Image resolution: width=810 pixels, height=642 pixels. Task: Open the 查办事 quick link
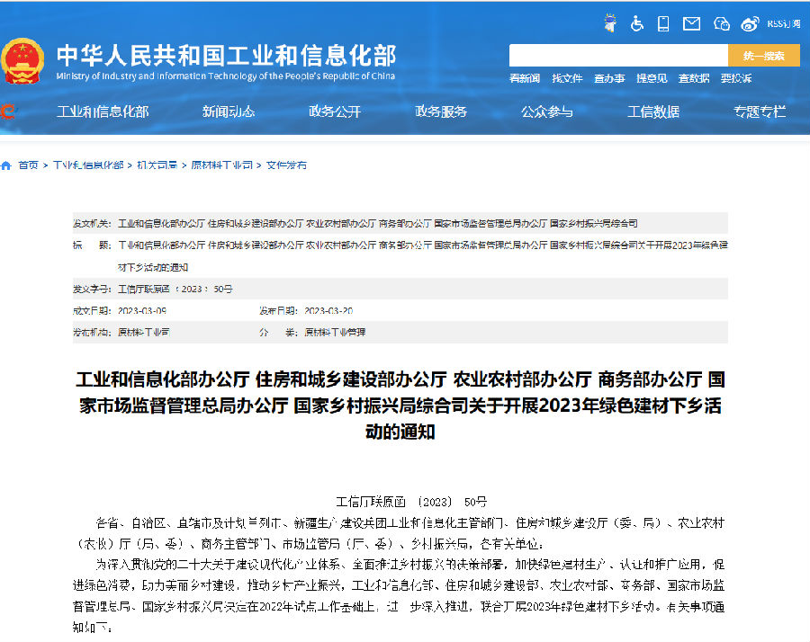(609, 78)
